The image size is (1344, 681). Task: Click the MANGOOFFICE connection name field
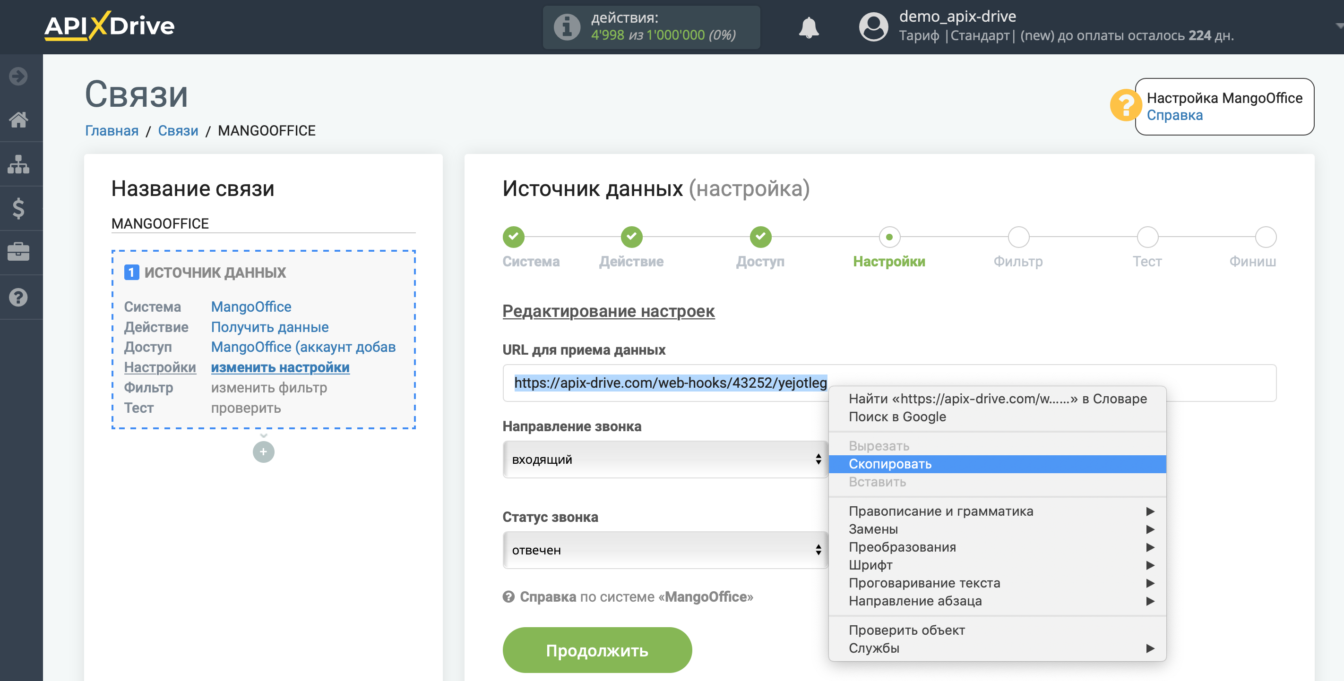tap(263, 223)
